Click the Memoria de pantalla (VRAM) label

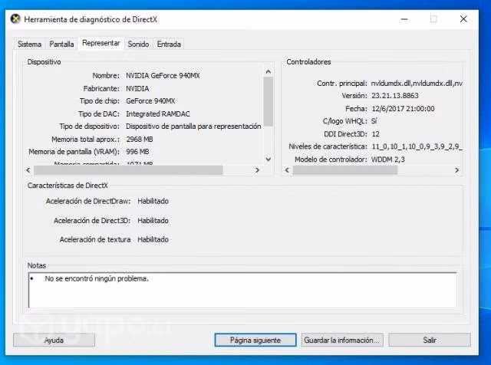(x=74, y=152)
